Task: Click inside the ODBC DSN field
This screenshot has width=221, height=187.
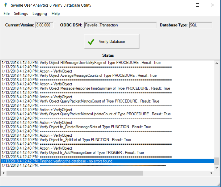Action: click(120, 25)
